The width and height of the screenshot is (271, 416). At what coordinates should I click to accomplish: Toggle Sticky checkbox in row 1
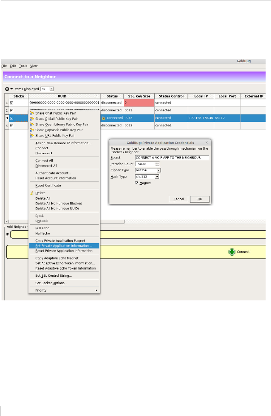12,103
